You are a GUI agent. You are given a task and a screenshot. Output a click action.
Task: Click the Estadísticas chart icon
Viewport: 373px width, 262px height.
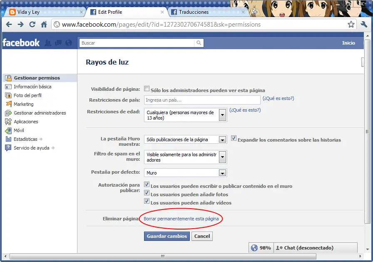point(8,139)
